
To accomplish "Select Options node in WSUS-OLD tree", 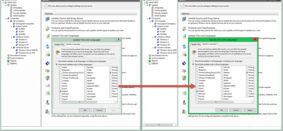I will point(13,64).
